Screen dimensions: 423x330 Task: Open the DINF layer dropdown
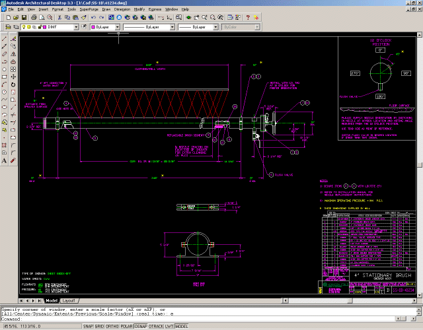[x=76, y=27]
